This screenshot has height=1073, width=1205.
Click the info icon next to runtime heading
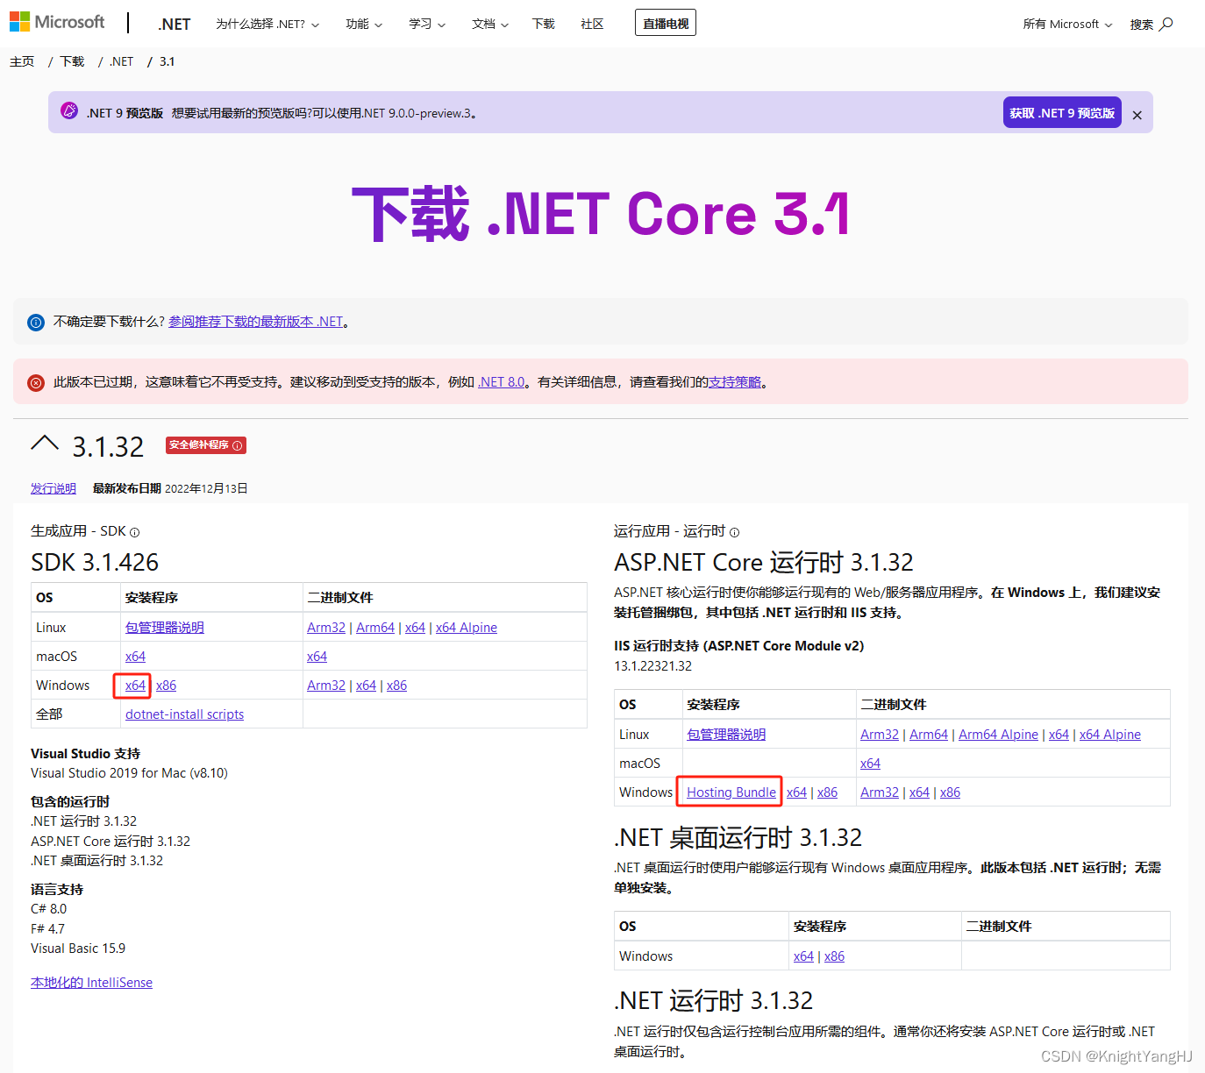tap(735, 532)
